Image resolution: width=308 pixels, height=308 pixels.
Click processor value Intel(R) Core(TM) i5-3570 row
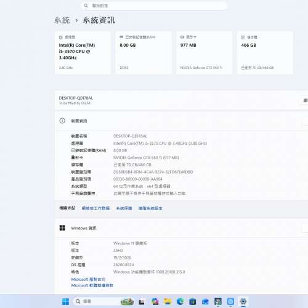point(160,144)
